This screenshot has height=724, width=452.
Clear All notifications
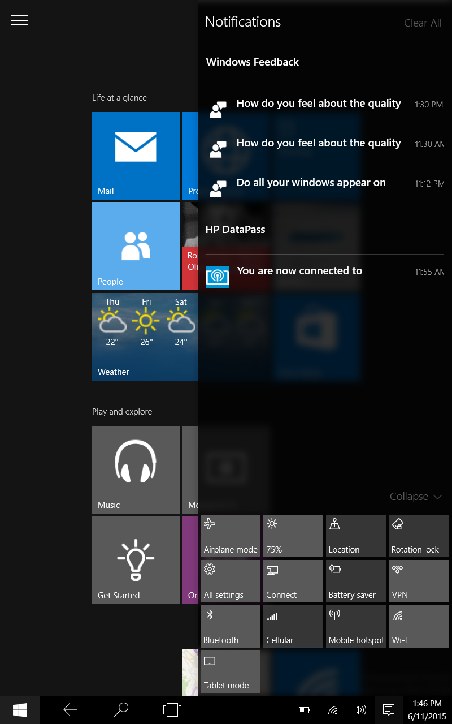pyautogui.click(x=423, y=23)
